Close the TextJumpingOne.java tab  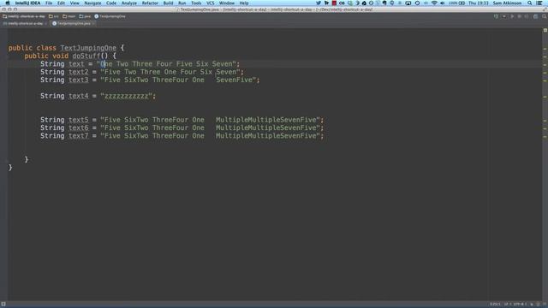pos(93,23)
